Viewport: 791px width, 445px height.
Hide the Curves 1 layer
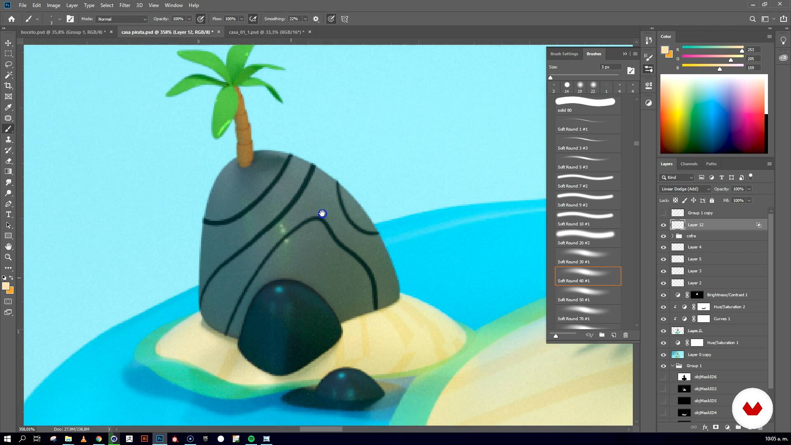[663, 319]
